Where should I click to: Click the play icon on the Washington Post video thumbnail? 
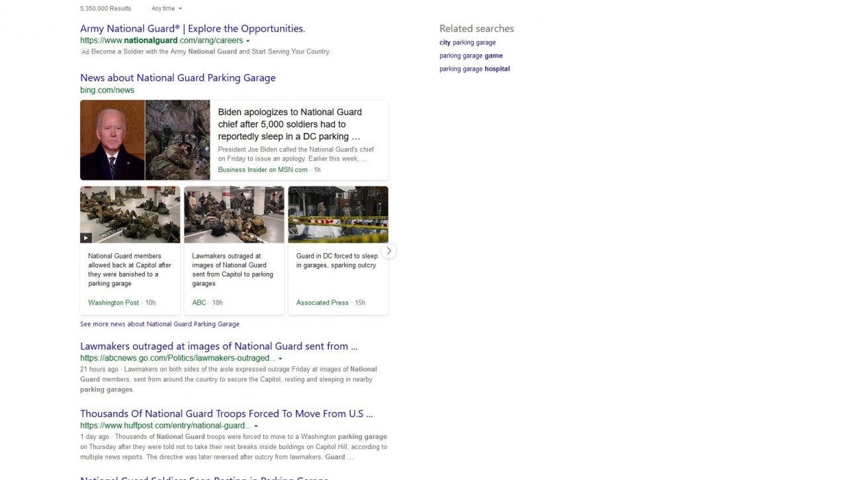tap(86, 237)
